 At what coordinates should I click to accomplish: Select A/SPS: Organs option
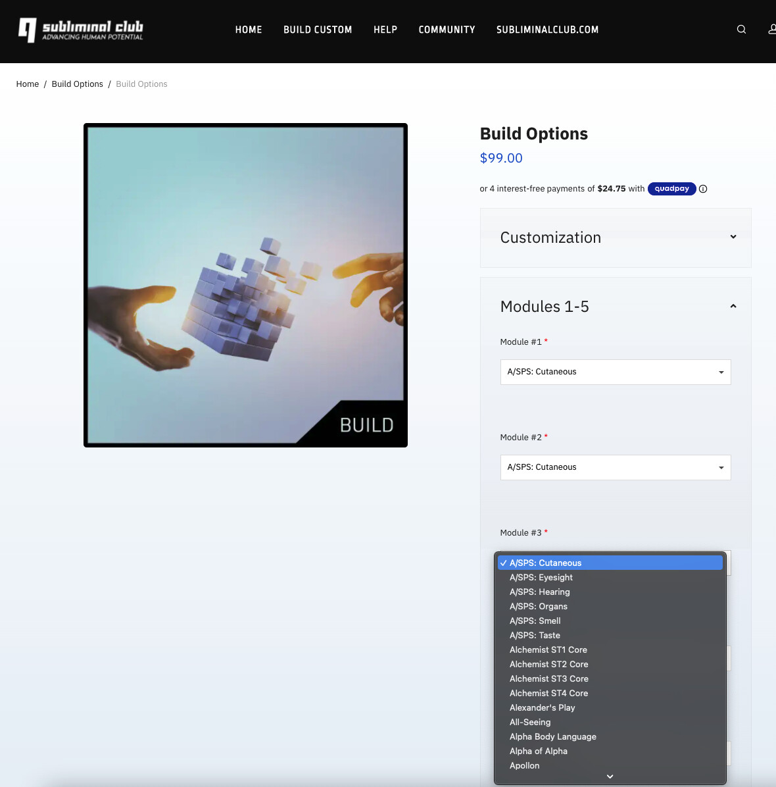tap(610, 607)
